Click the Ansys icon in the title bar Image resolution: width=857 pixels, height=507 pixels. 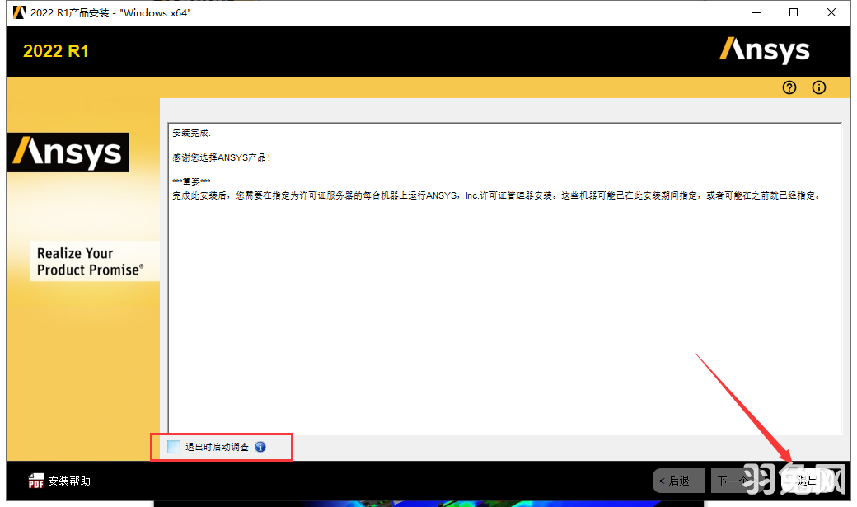click(18, 12)
